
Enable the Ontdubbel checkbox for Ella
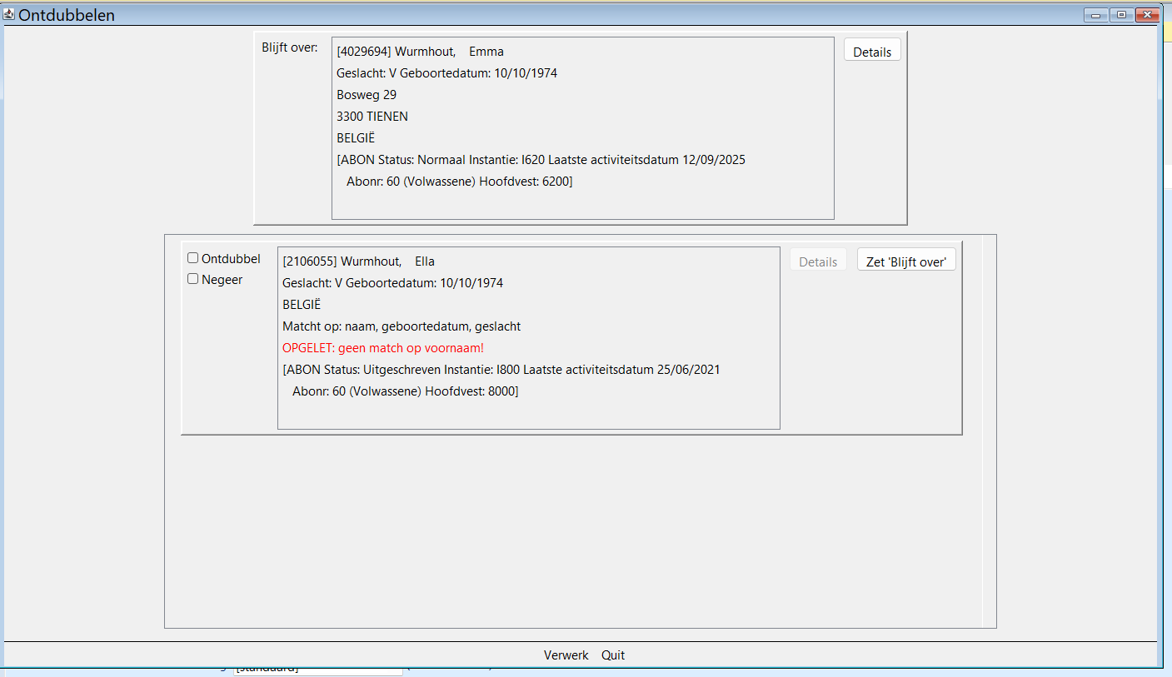point(193,258)
